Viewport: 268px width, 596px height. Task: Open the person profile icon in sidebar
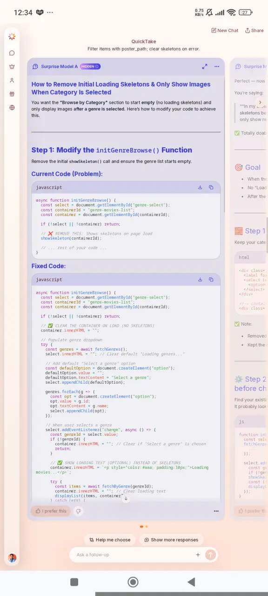pos(12,80)
